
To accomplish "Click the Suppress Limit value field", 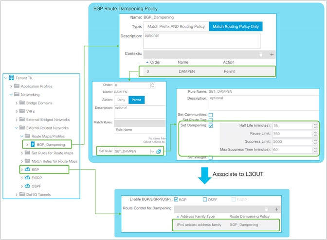I will coord(292,142).
